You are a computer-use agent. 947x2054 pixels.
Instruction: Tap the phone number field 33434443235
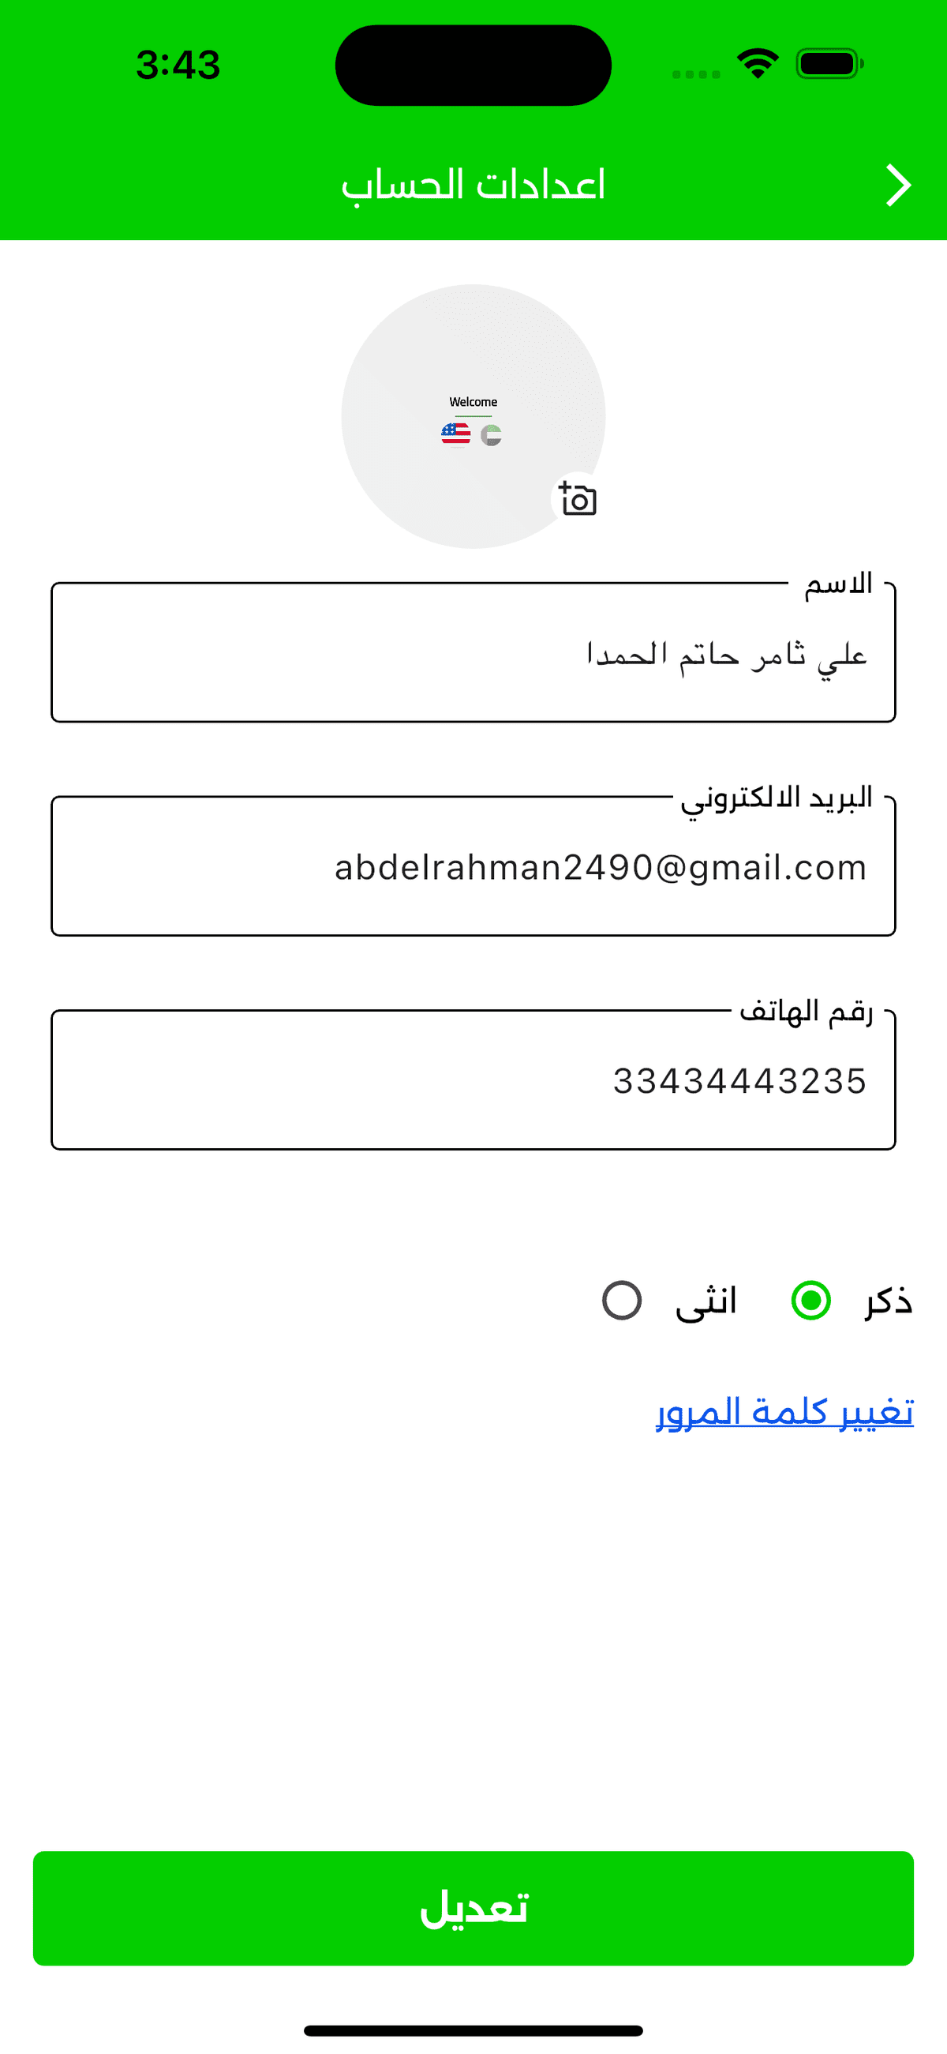pos(473,1081)
